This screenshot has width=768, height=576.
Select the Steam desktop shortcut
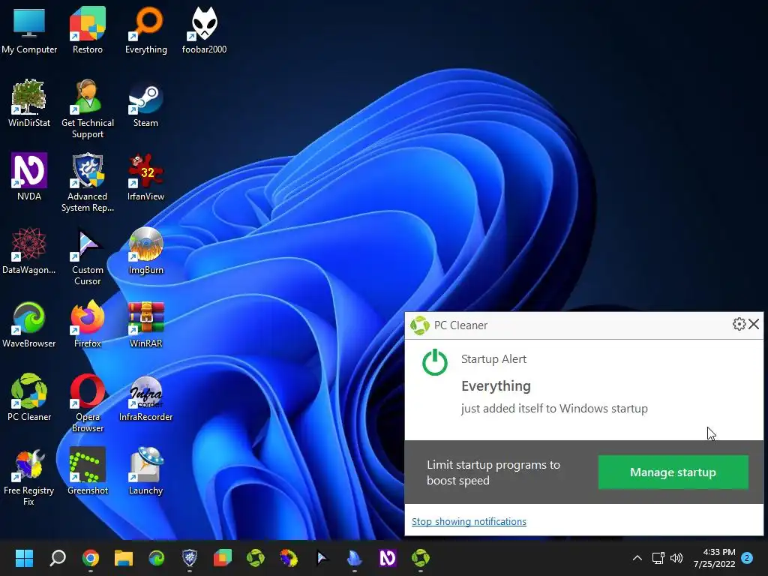[x=146, y=103]
